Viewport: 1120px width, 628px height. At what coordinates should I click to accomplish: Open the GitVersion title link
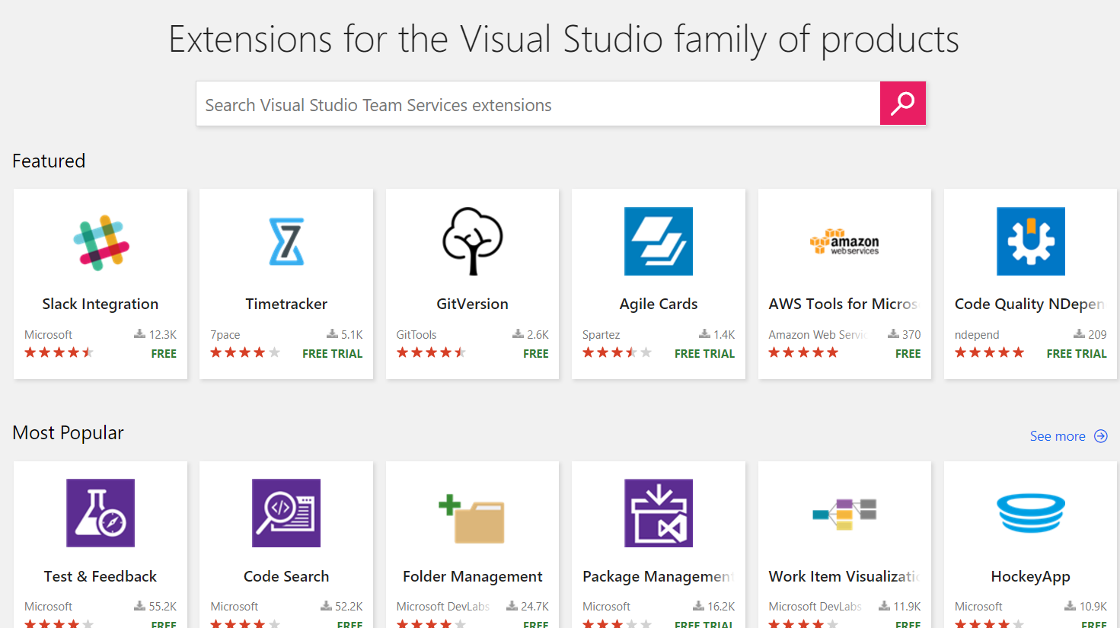472,304
